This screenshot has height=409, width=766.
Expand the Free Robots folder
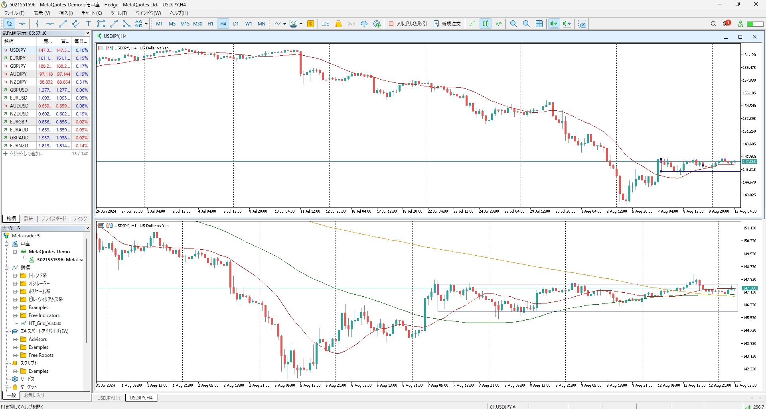[15, 355]
